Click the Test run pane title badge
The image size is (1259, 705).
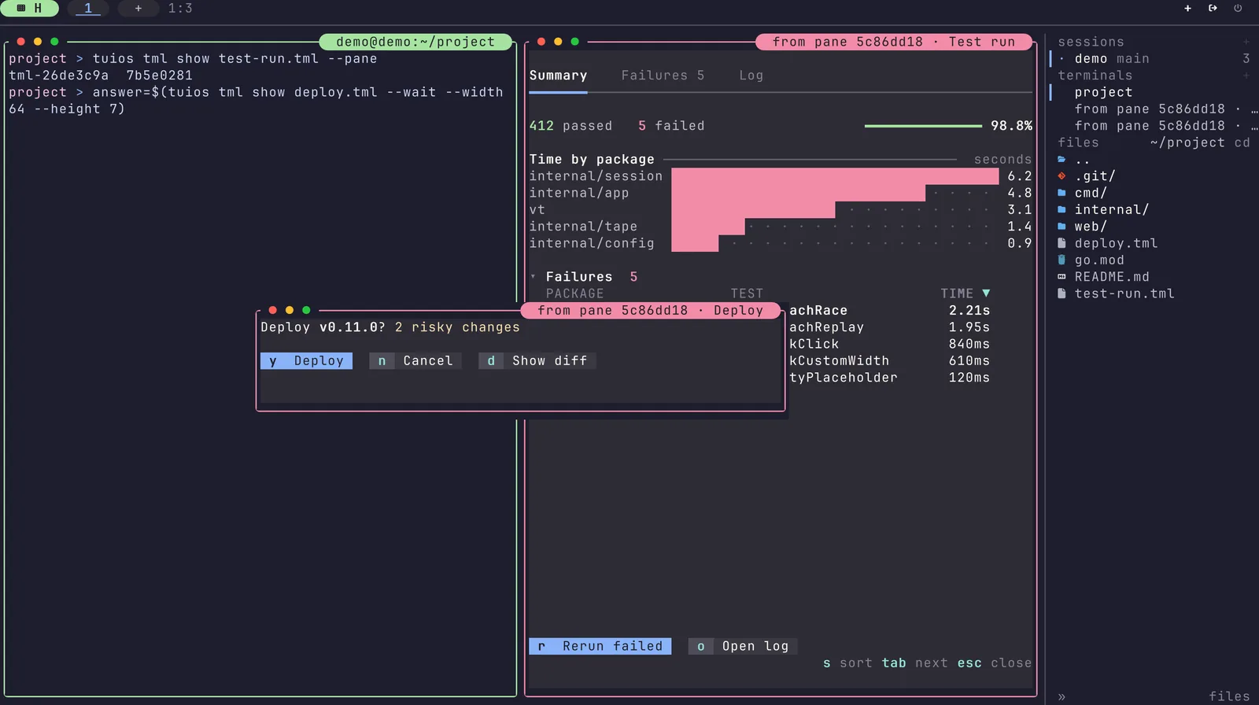[894, 42]
